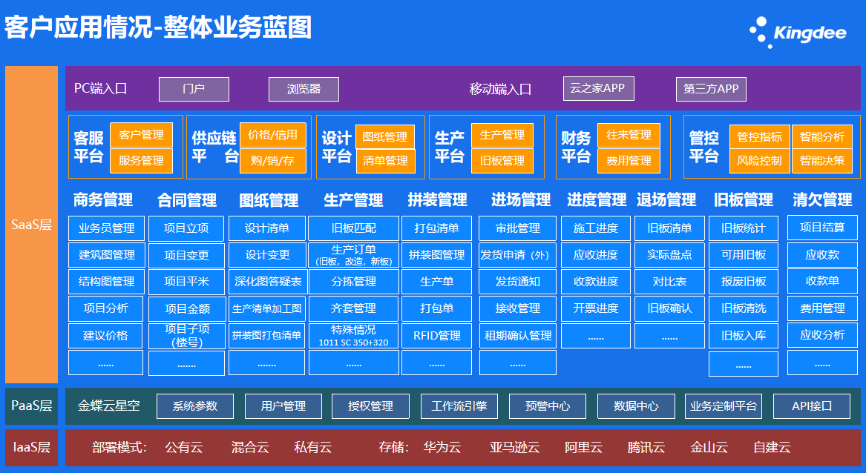The image size is (866, 473).
Task: Click 深化图答疑表 box
Action: click(267, 282)
